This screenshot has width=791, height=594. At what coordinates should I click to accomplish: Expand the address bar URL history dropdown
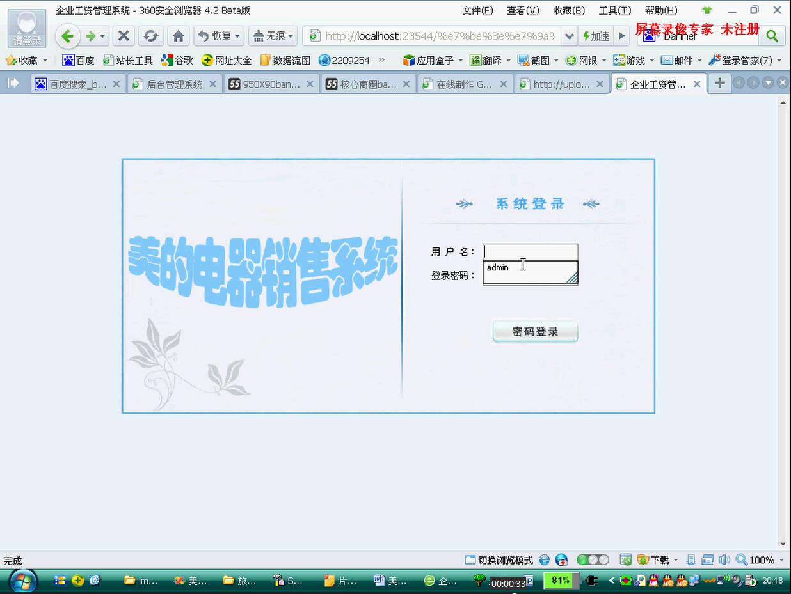(x=569, y=36)
